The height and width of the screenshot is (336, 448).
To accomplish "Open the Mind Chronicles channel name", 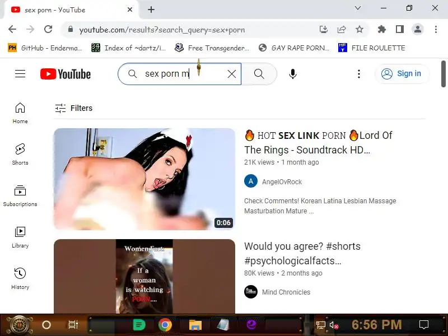I will 286,292.
